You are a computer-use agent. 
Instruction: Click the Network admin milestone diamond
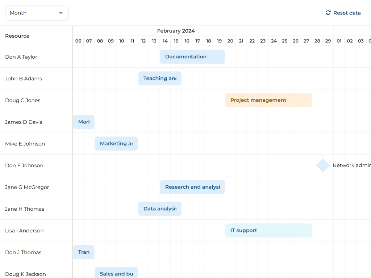coord(322,165)
